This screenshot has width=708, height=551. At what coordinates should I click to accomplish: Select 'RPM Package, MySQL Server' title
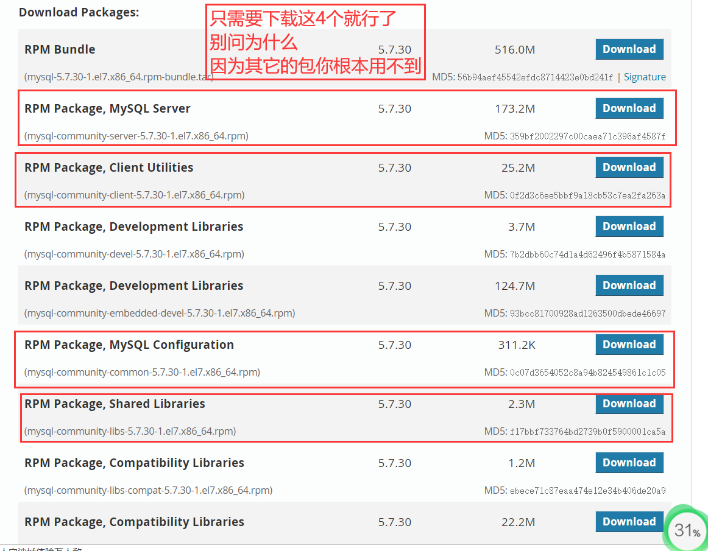coord(107,108)
